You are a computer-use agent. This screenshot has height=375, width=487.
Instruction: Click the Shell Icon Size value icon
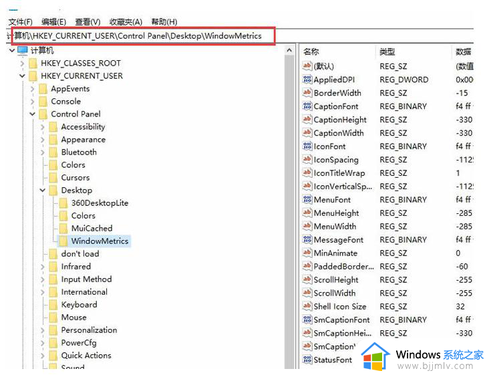307,306
